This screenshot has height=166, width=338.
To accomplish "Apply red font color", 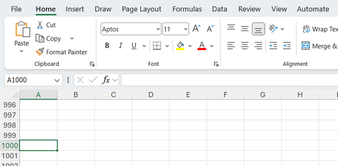I will coord(202,45).
